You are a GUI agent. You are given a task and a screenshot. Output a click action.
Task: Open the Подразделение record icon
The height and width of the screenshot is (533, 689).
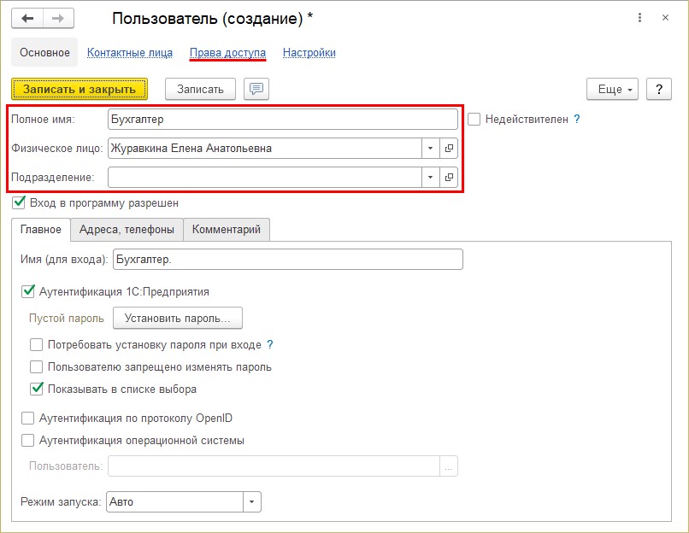pos(449,178)
